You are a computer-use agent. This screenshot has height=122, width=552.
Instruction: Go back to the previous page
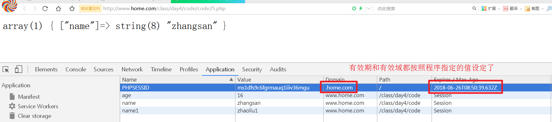(25, 9)
